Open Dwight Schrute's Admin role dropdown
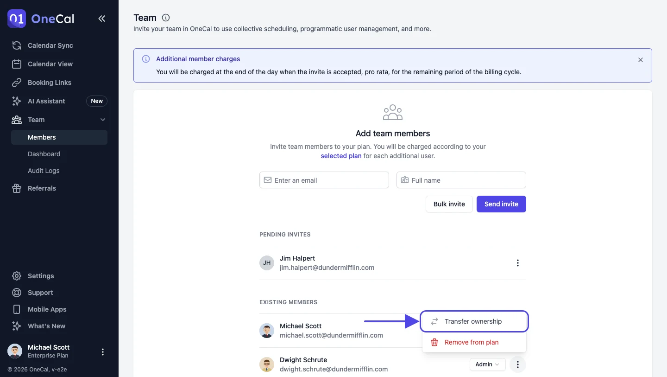 click(487, 364)
